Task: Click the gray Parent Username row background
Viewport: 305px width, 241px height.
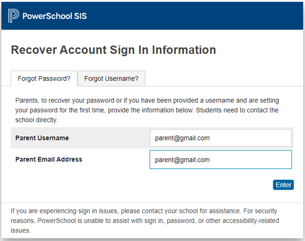Action: click(80, 138)
